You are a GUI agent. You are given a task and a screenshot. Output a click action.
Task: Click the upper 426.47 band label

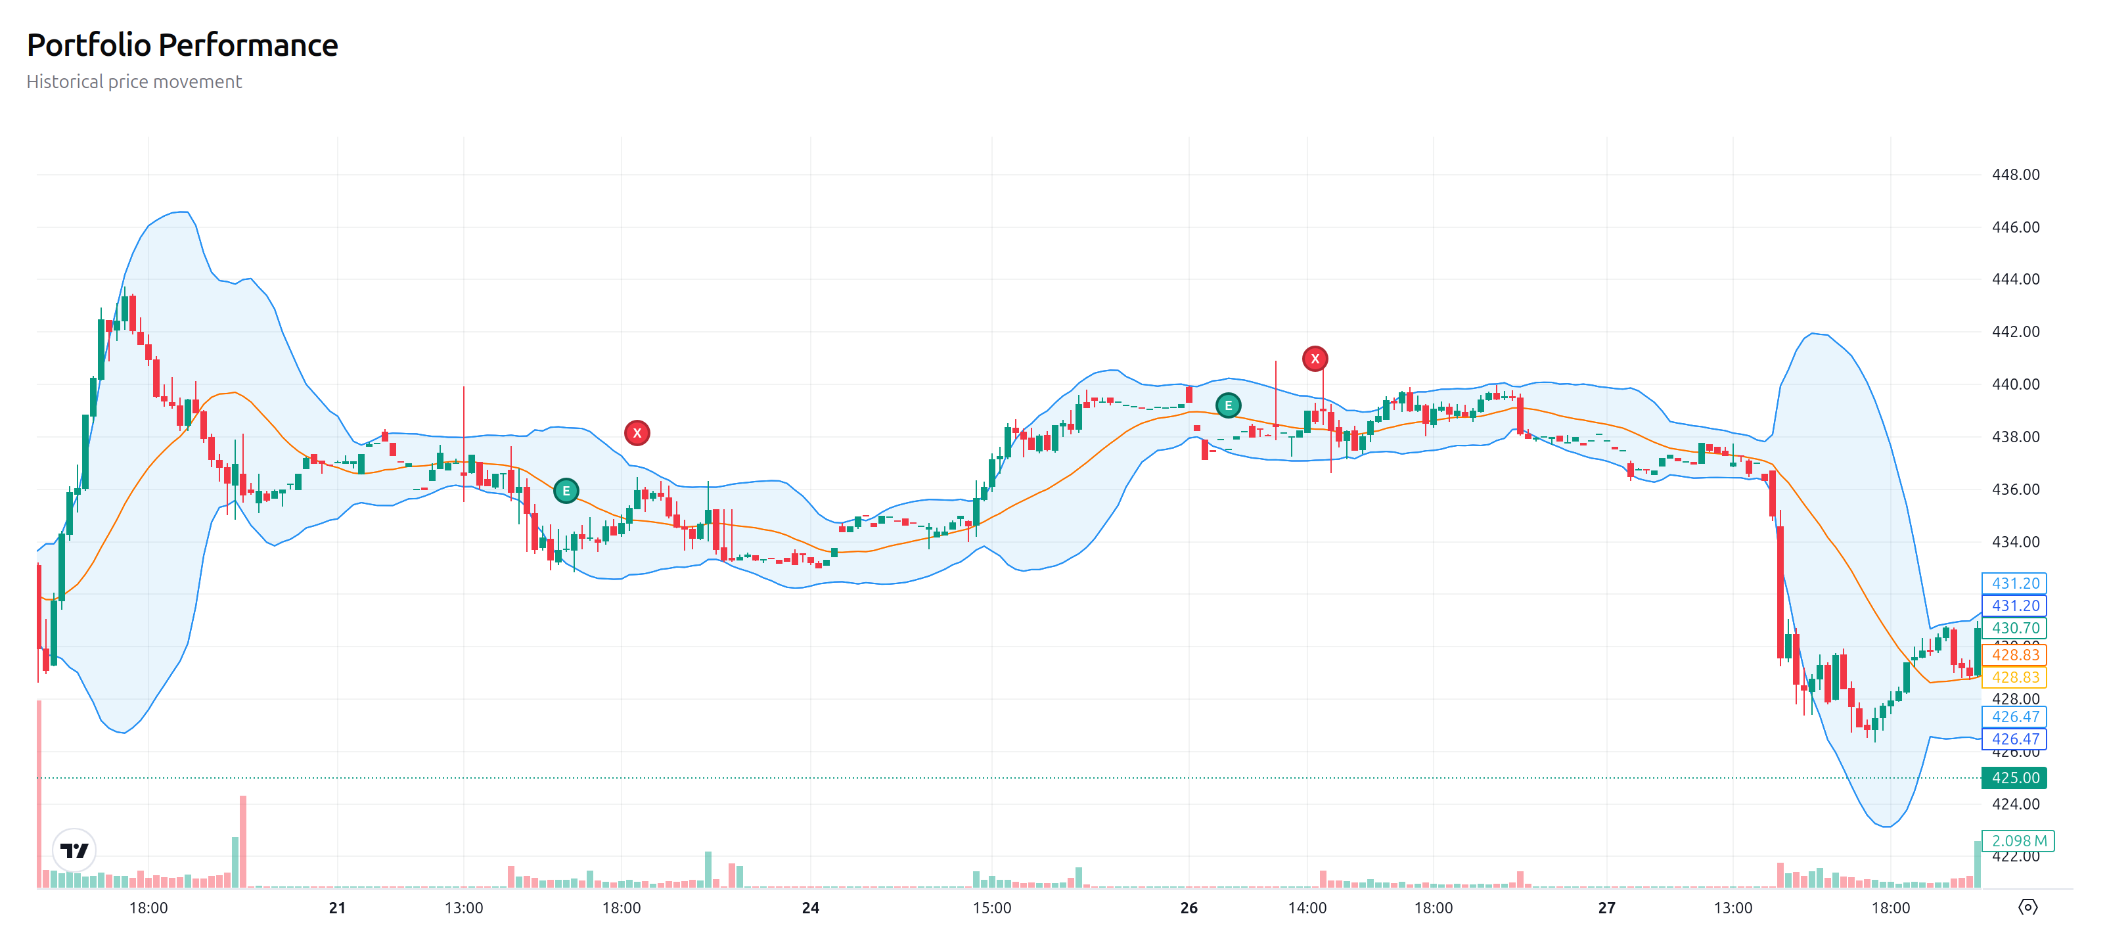[2014, 717]
